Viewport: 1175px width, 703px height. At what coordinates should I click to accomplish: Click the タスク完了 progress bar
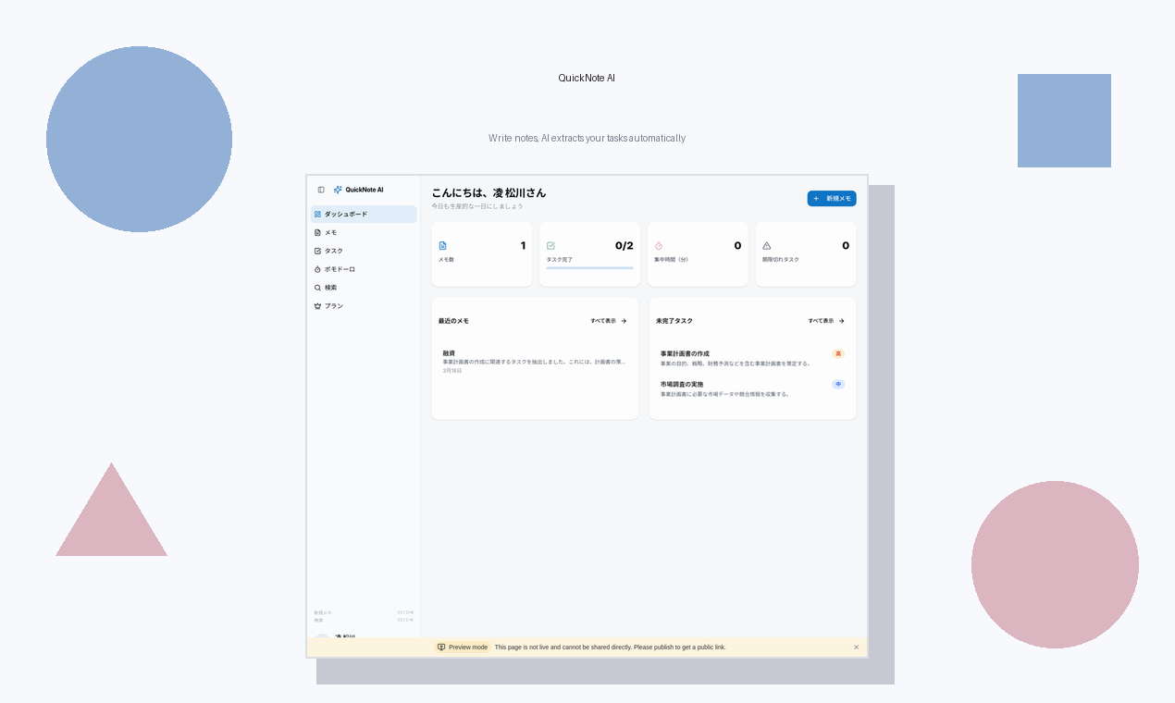tap(589, 267)
